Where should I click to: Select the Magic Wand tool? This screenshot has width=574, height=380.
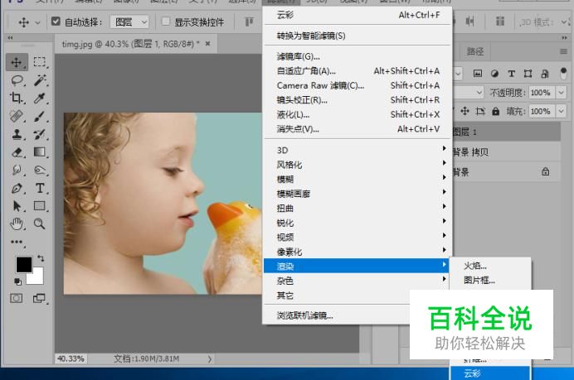click(x=40, y=80)
